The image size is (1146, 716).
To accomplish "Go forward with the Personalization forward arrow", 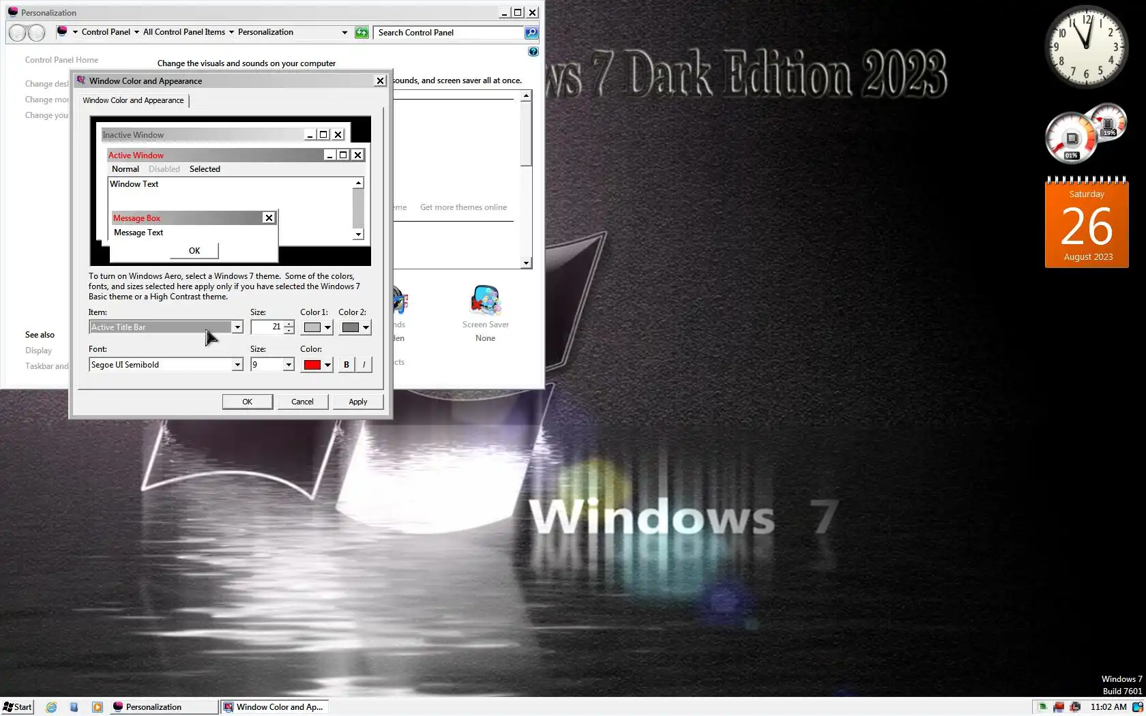I will pos(36,33).
